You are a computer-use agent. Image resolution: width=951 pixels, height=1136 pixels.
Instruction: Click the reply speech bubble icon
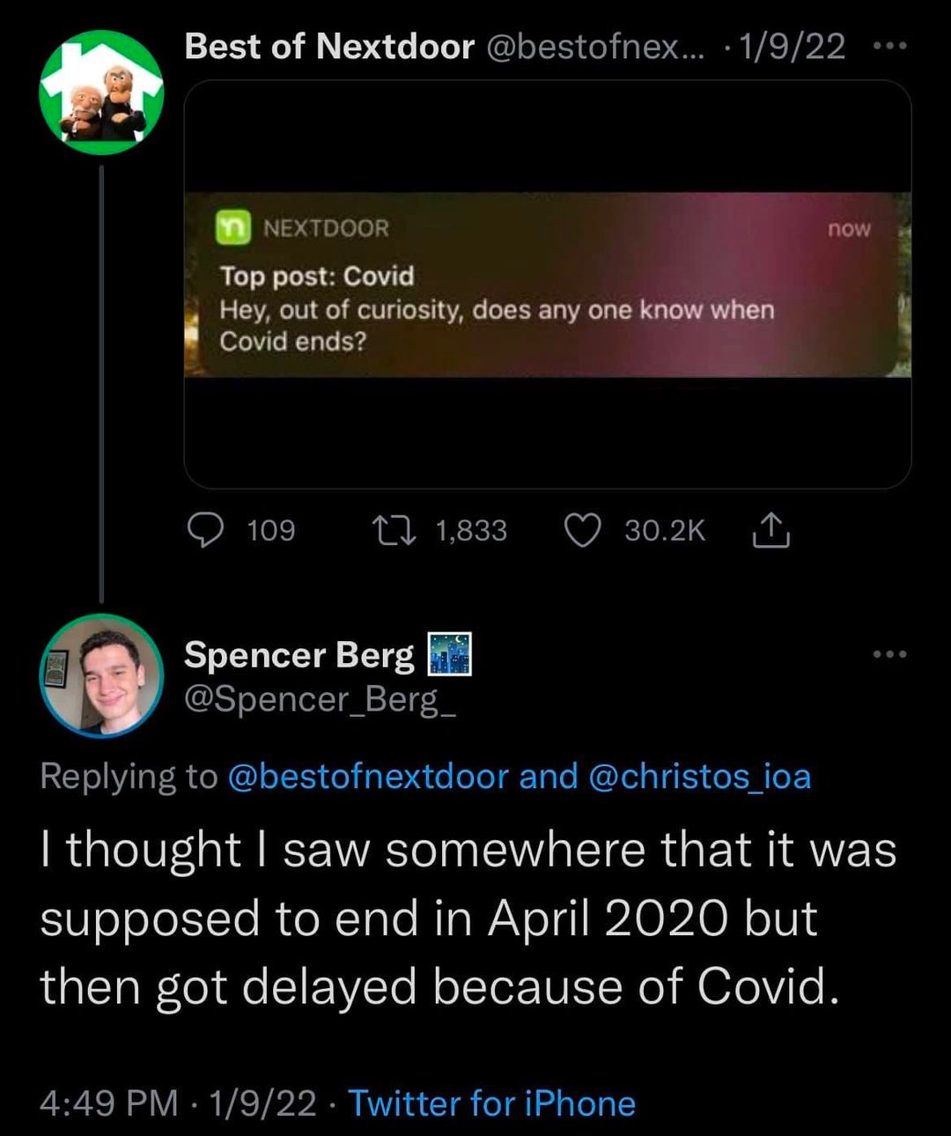[x=207, y=530]
